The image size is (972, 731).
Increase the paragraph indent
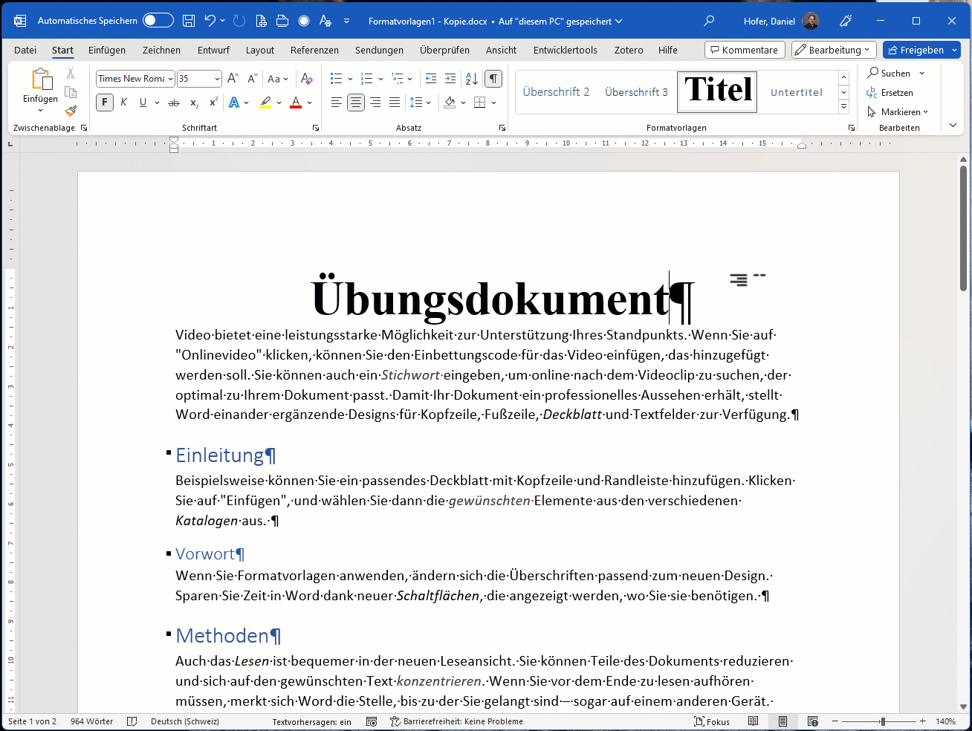[450, 79]
